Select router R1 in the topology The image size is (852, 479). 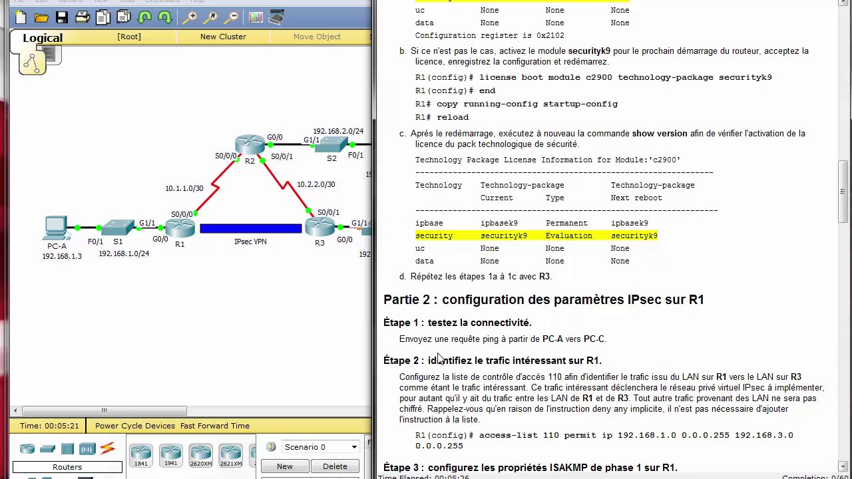coord(180,228)
